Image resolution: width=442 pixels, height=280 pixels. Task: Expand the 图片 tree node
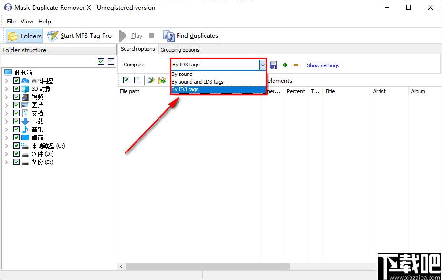click(x=7, y=105)
